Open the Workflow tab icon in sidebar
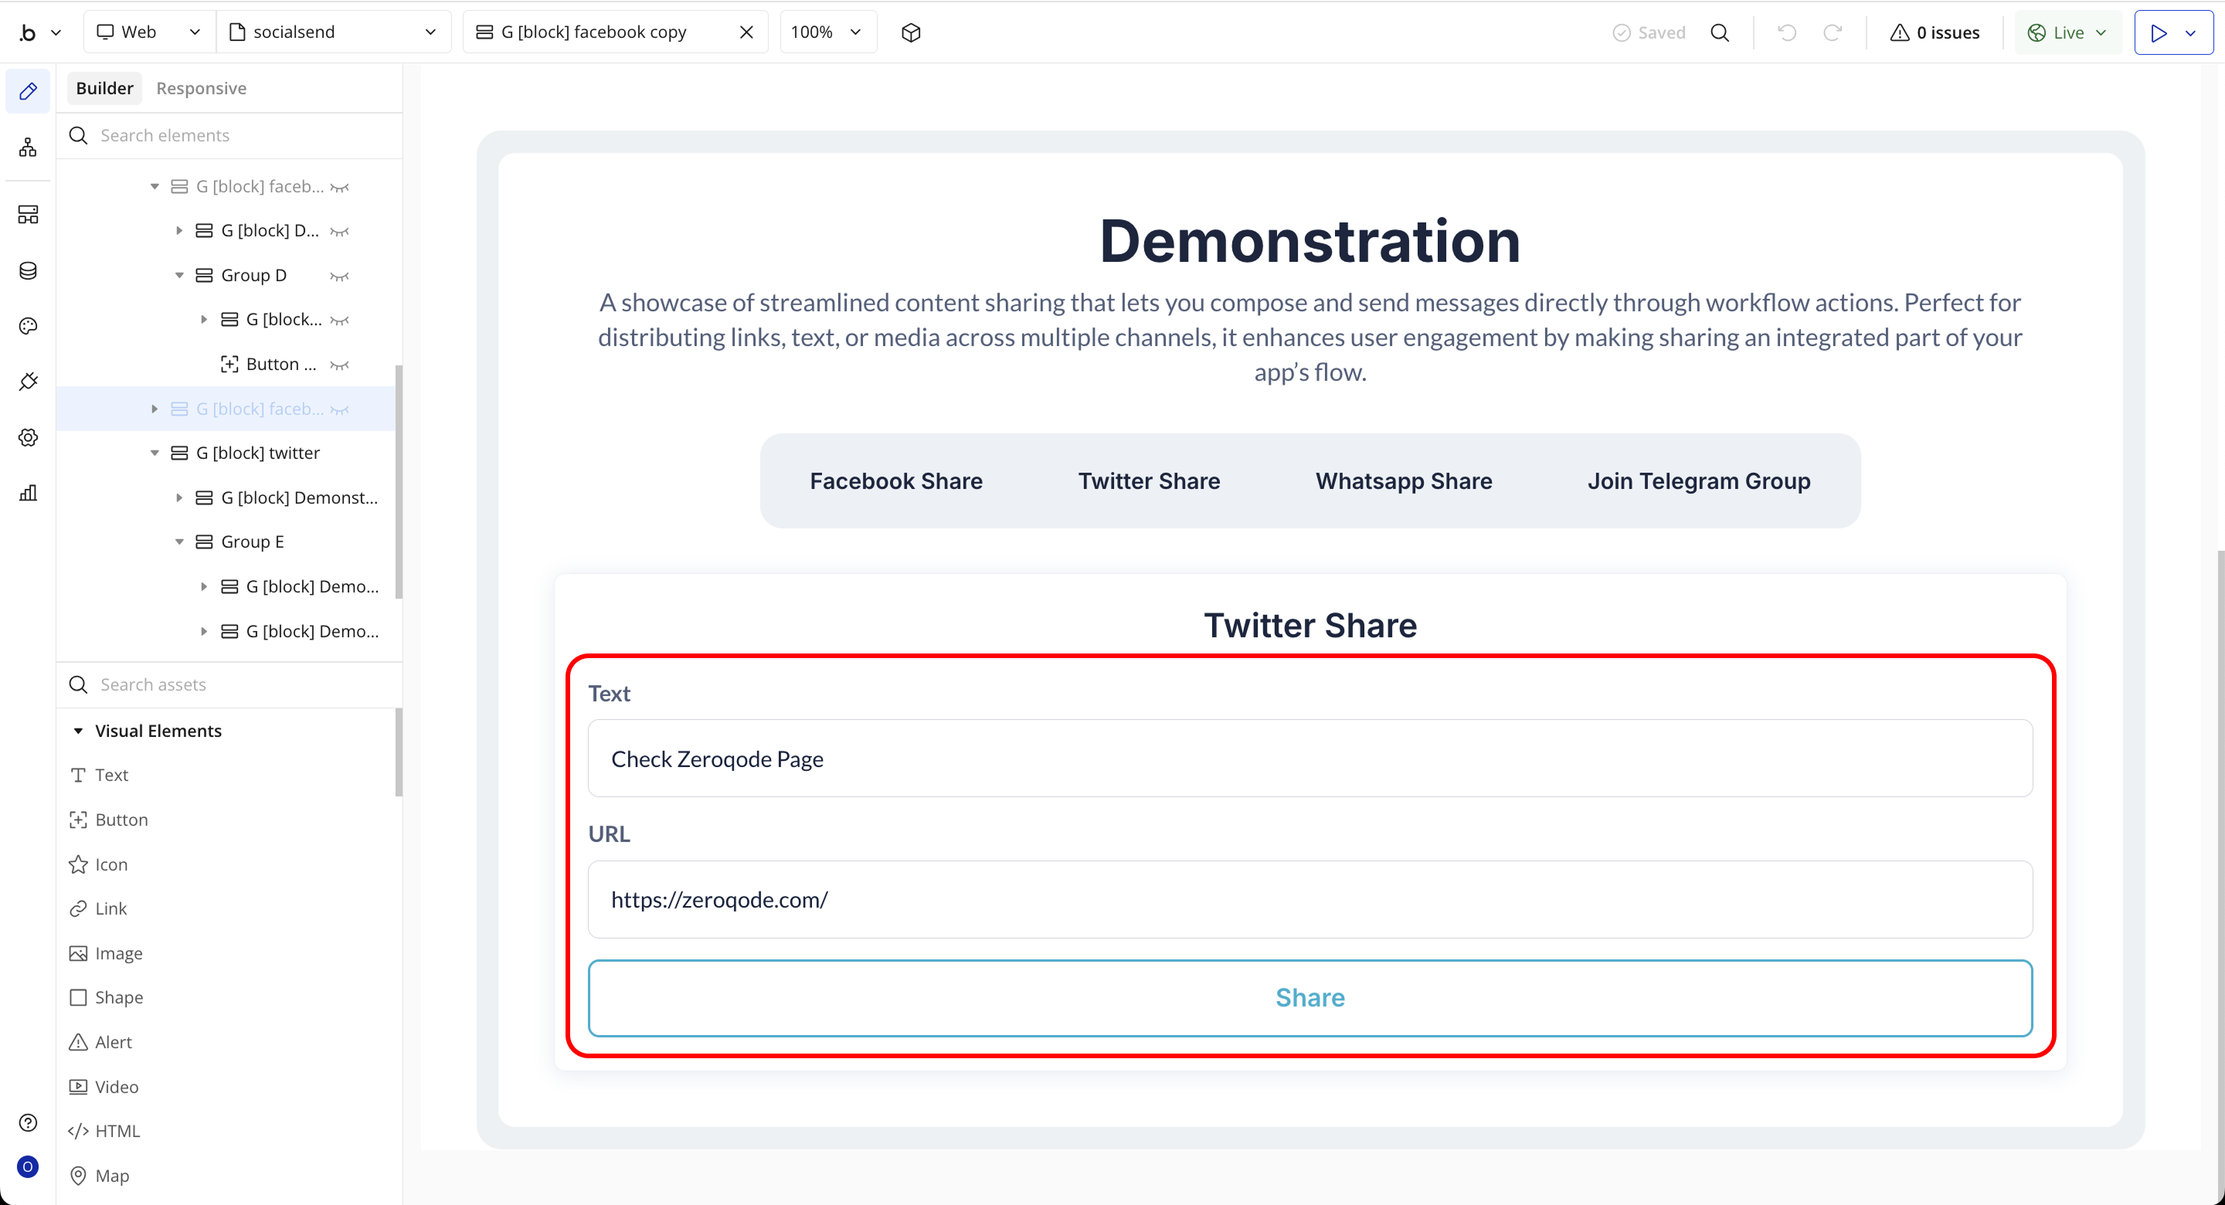 (x=28, y=148)
